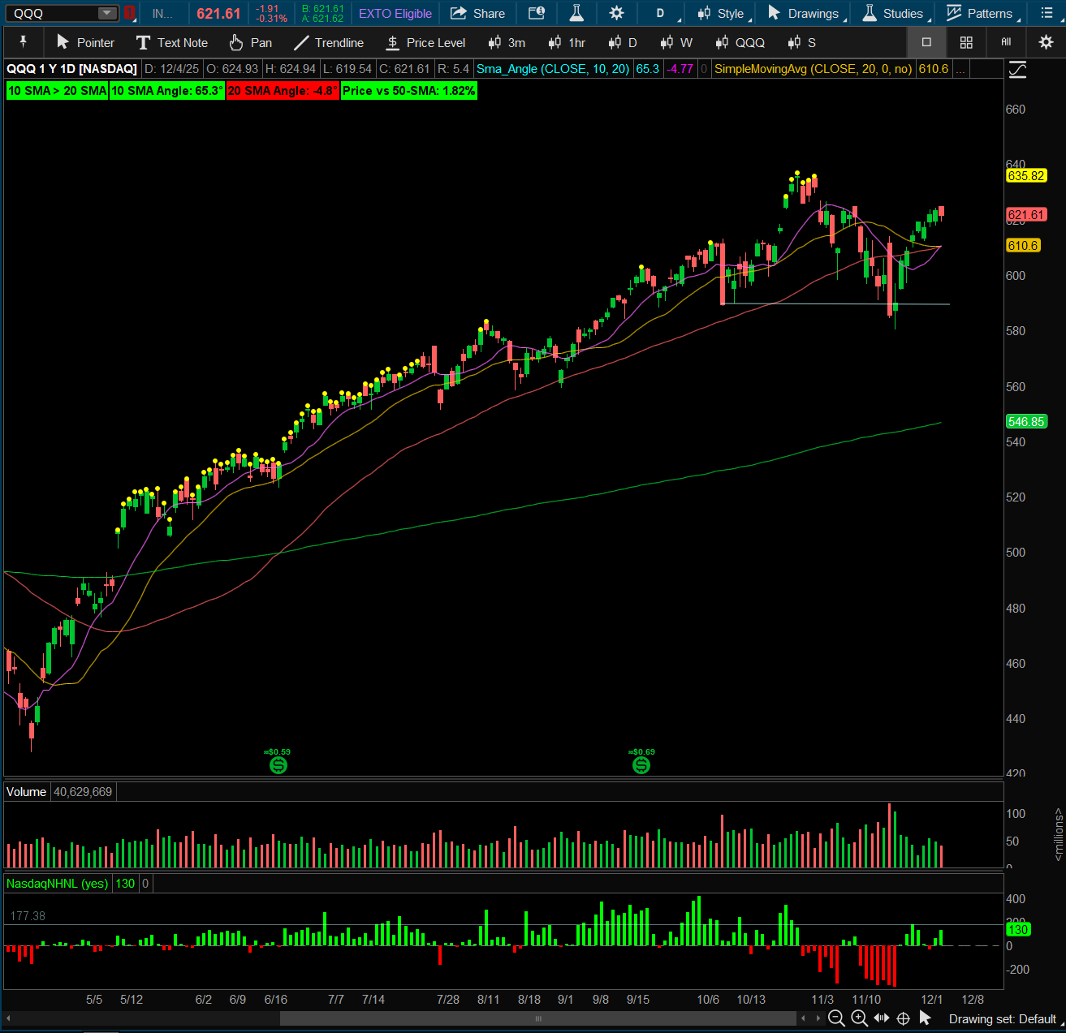Click the 10 SMA Angle: 65.3° label
Viewport: 1066px width, 1033px height.
tap(167, 91)
